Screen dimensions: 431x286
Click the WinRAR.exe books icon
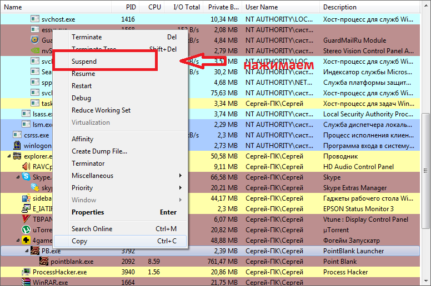[x=26, y=282]
